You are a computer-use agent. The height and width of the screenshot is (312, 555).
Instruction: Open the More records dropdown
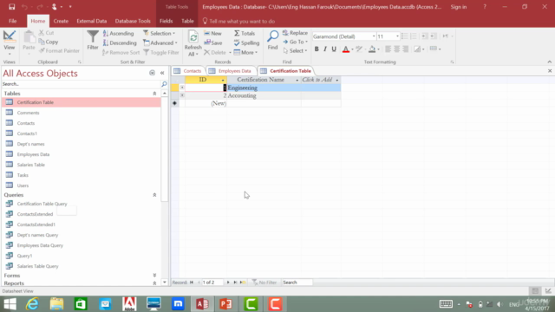tap(245, 52)
